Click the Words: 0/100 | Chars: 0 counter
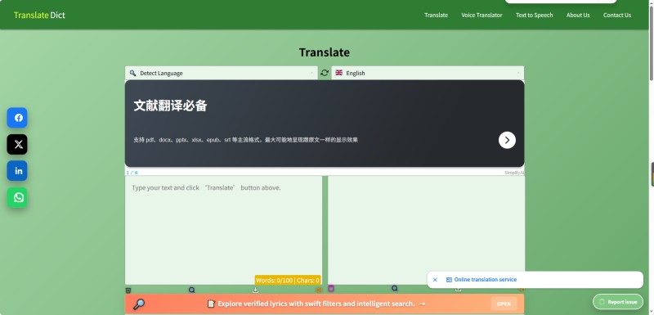Viewport: 654px width, 315px height. pyautogui.click(x=288, y=281)
